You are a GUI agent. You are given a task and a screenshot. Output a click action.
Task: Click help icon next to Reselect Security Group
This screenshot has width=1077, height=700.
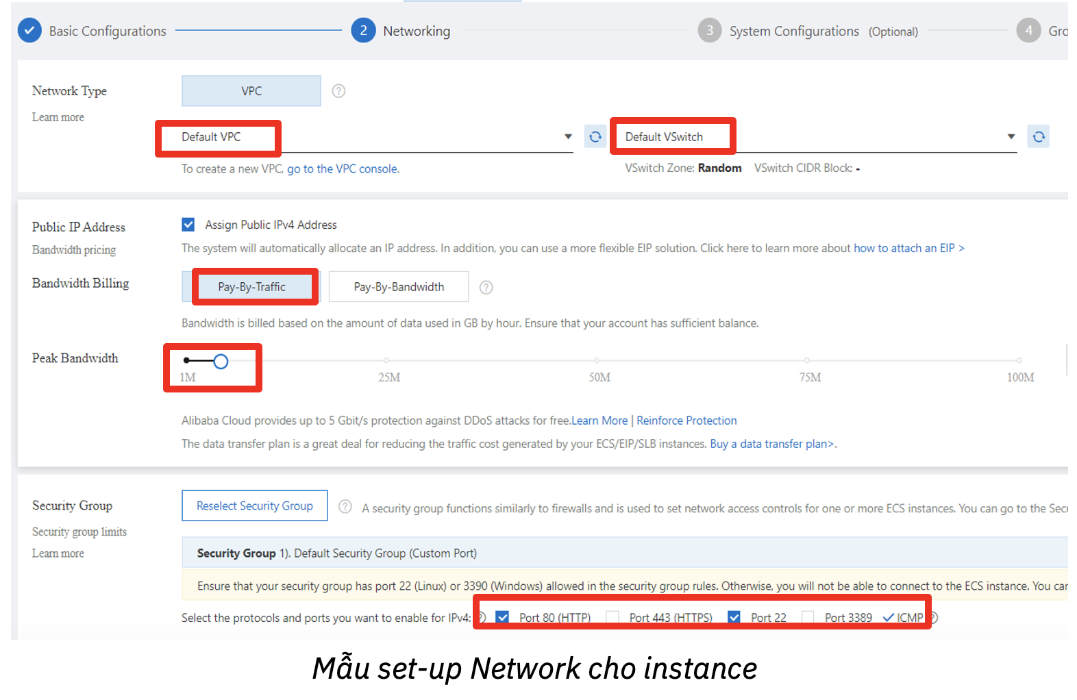coord(345,507)
